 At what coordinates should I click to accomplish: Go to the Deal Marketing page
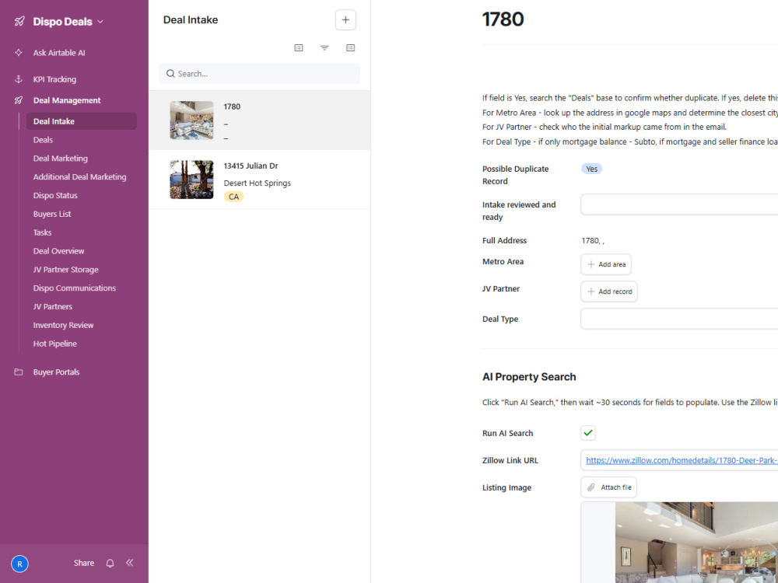[x=61, y=158]
